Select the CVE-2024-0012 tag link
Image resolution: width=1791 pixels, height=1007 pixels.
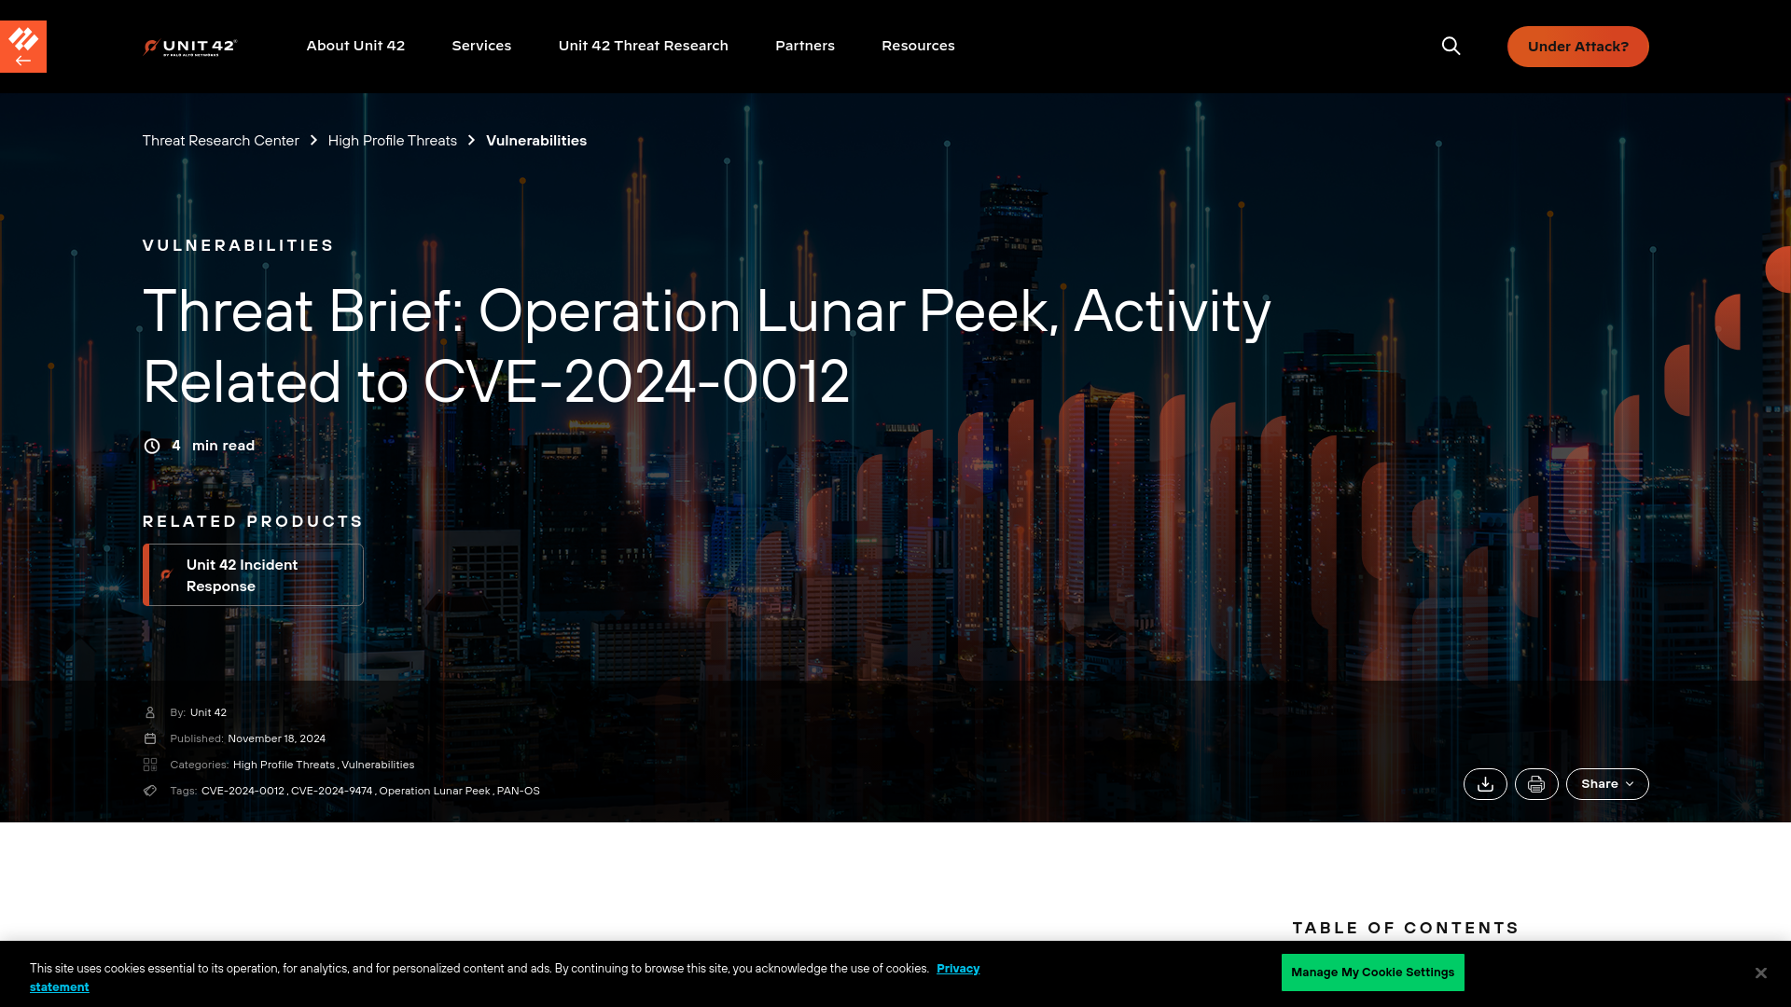click(243, 790)
